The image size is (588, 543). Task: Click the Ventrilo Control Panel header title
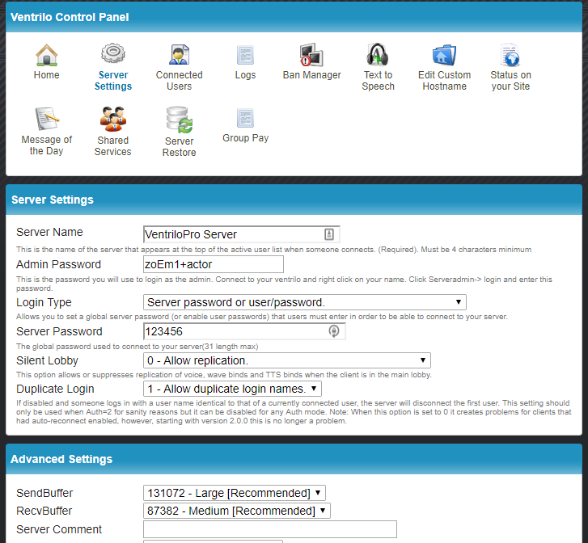pos(70,17)
